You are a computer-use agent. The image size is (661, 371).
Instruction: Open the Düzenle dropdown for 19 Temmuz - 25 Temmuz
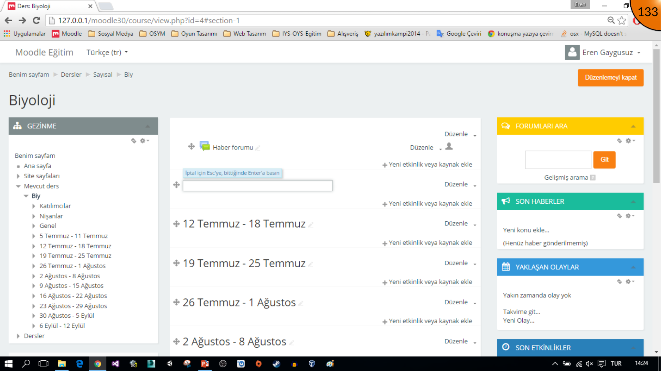[460, 263]
